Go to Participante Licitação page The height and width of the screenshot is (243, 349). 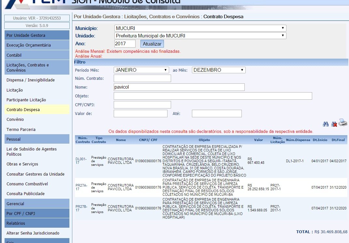(x=26, y=100)
